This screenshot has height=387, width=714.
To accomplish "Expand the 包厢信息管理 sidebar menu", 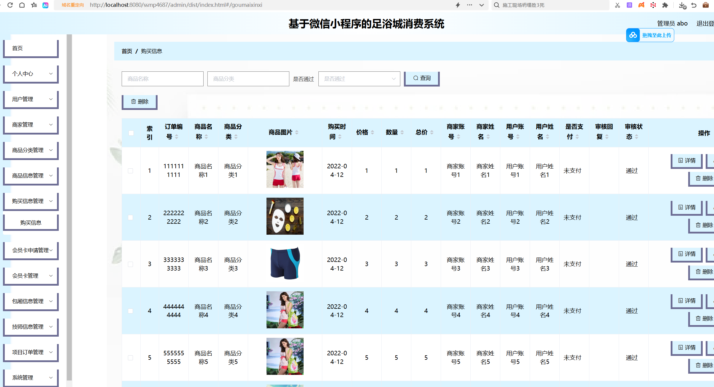I will point(31,301).
